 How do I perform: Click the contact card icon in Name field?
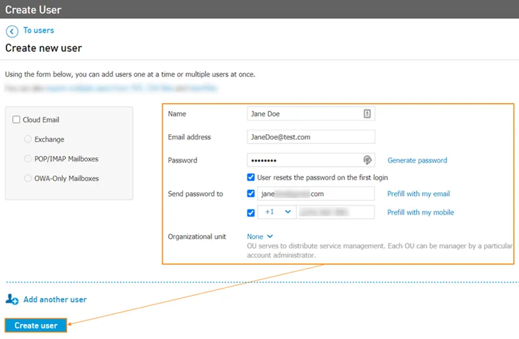(x=367, y=113)
